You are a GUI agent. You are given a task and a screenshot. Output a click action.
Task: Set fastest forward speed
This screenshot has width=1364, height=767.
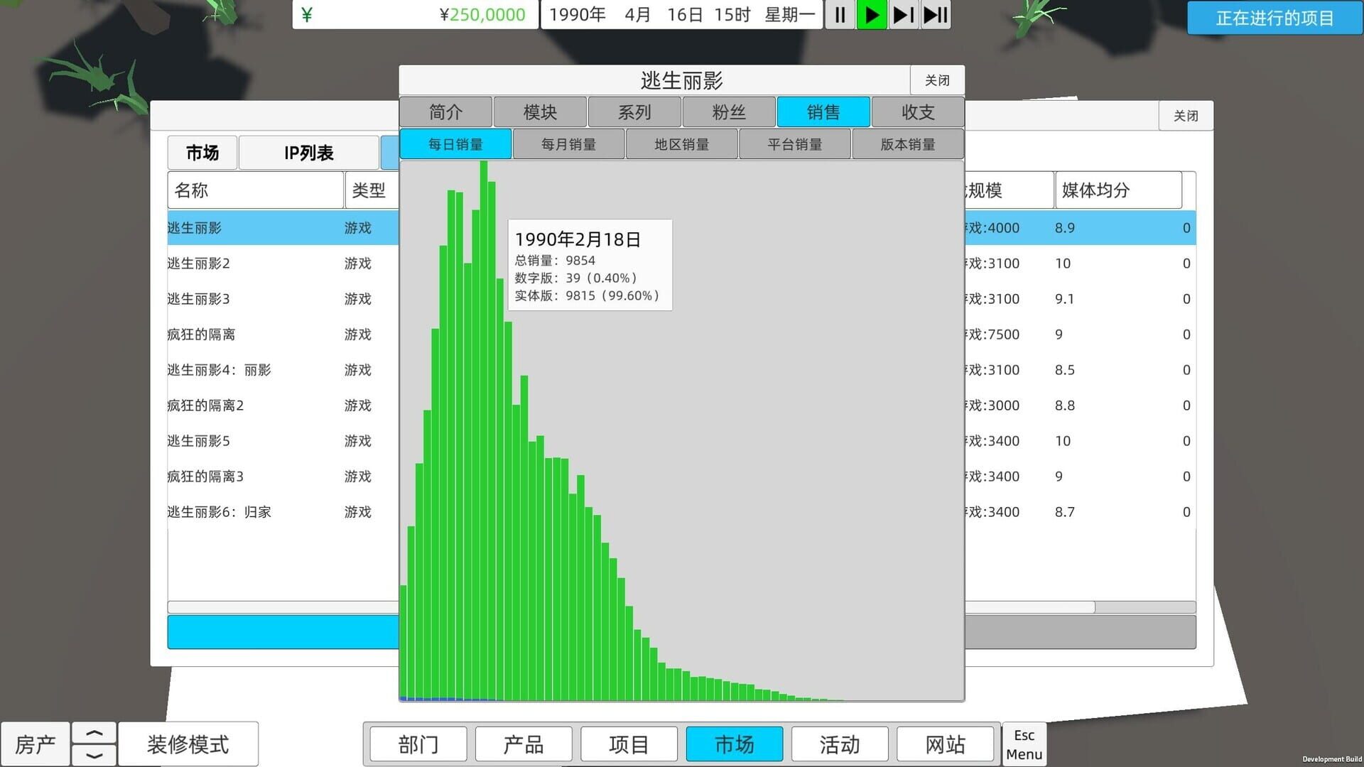(936, 15)
